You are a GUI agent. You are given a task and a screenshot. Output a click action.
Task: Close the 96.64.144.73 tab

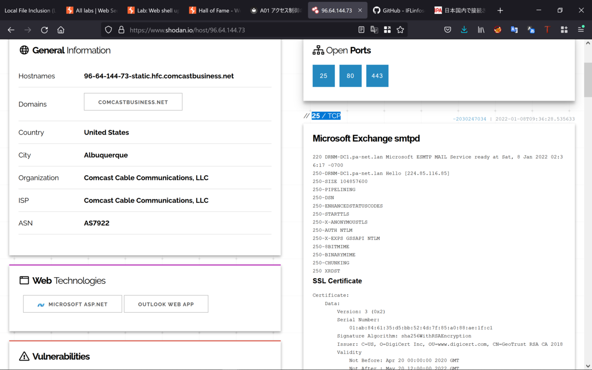pyautogui.click(x=360, y=10)
